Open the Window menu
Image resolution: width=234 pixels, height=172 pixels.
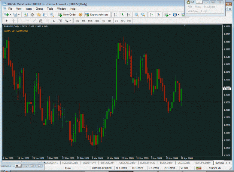tap(62, 9)
